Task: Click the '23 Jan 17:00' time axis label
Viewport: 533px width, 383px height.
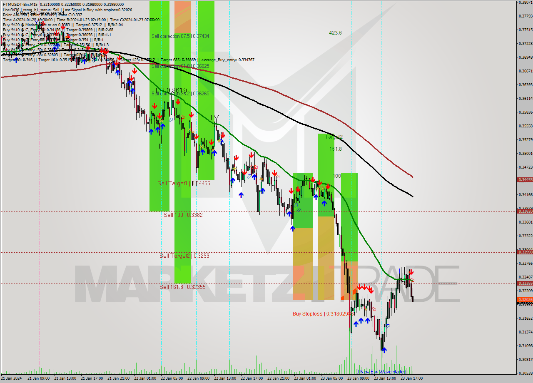Action: point(412,379)
